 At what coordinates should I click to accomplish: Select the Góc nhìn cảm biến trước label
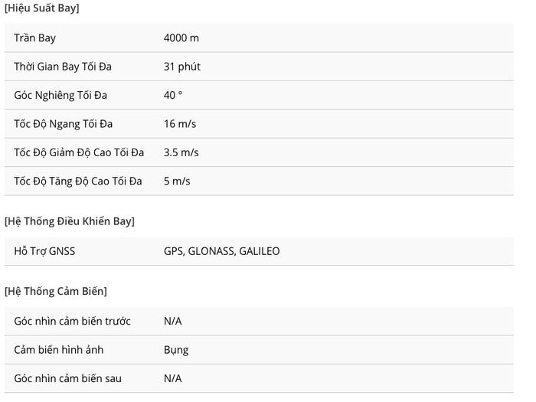tap(73, 322)
